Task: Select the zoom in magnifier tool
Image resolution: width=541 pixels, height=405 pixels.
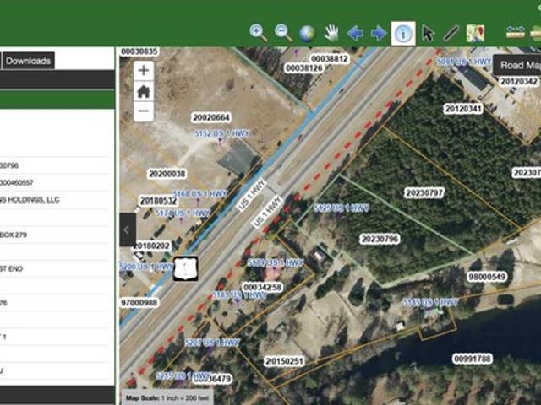Action: (259, 33)
